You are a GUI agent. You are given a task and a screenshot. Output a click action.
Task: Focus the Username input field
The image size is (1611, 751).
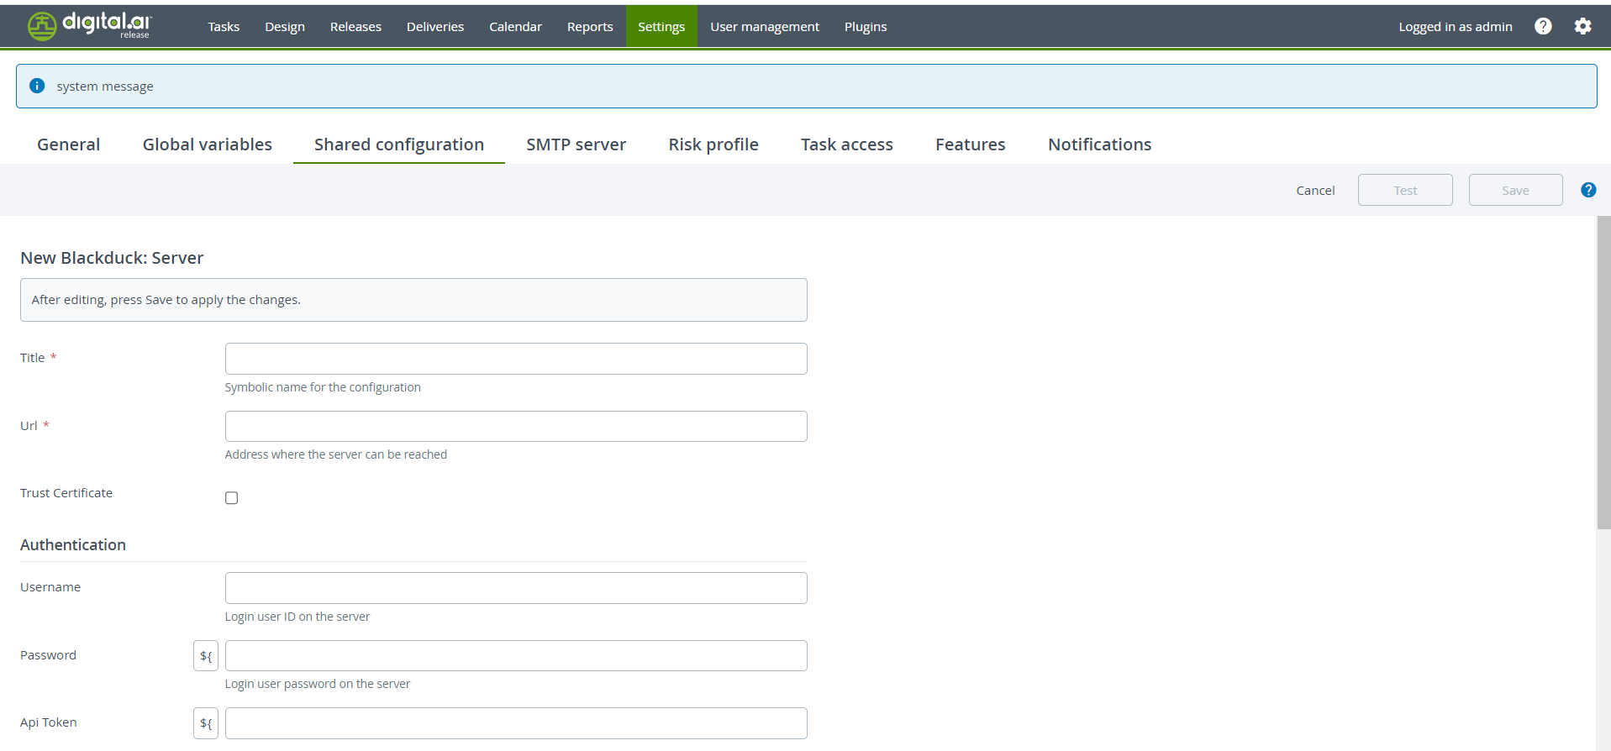coord(516,588)
